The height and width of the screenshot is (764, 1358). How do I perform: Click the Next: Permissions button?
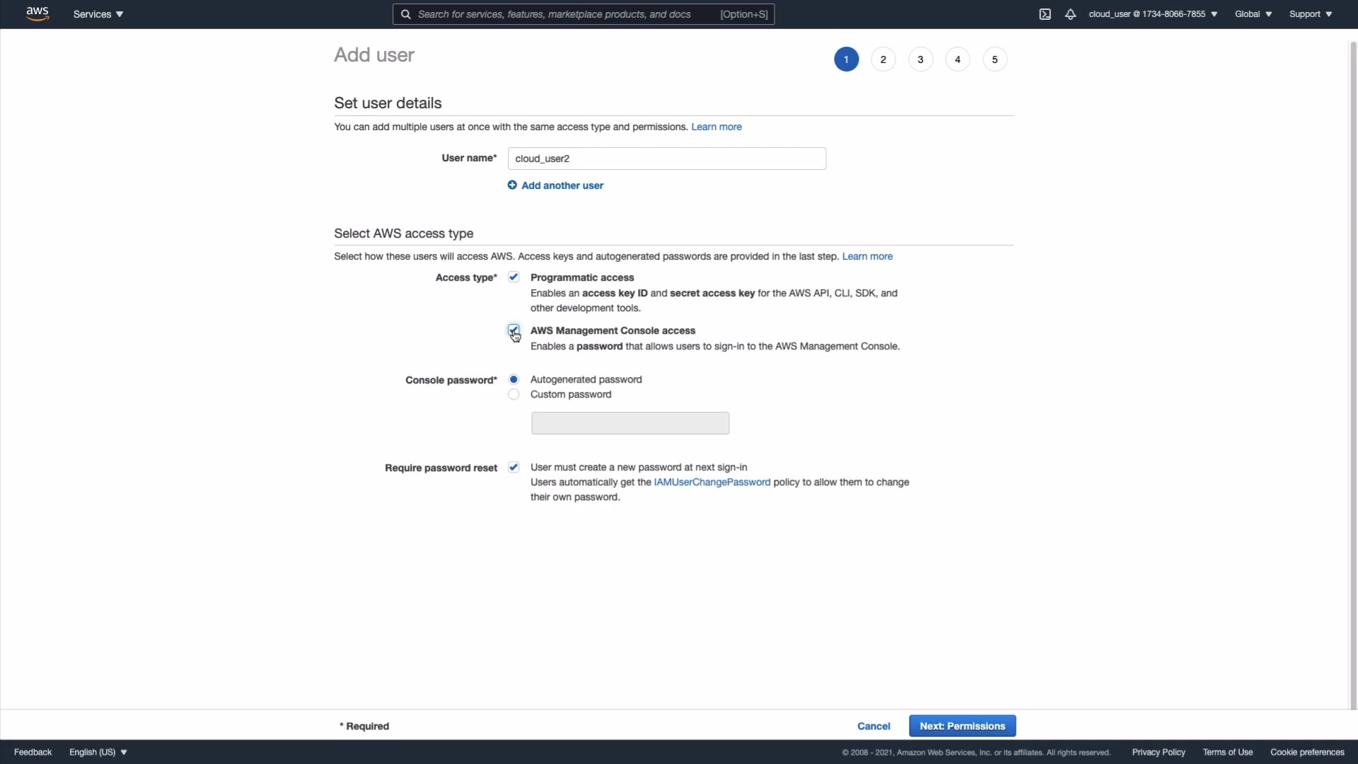[x=962, y=726]
